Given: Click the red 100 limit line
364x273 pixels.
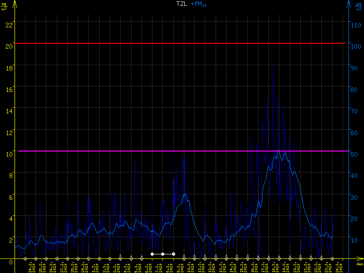Looking at the screenshot, I should (x=182, y=43).
